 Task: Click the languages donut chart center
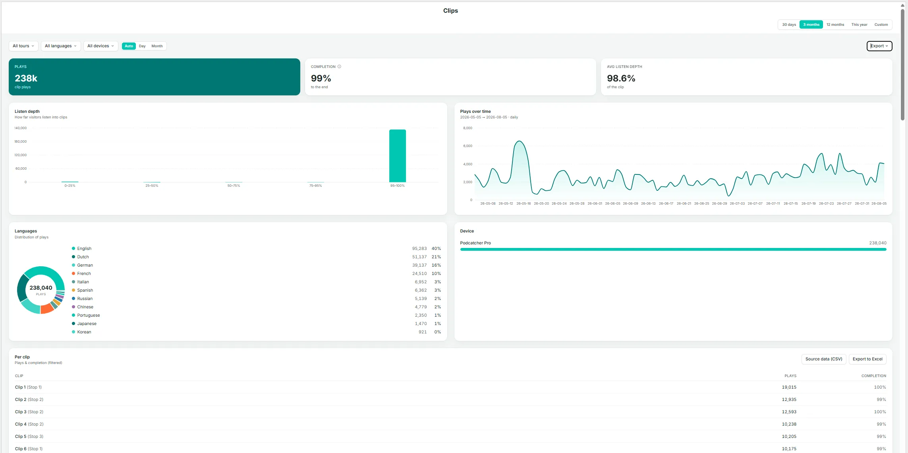coord(41,290)
